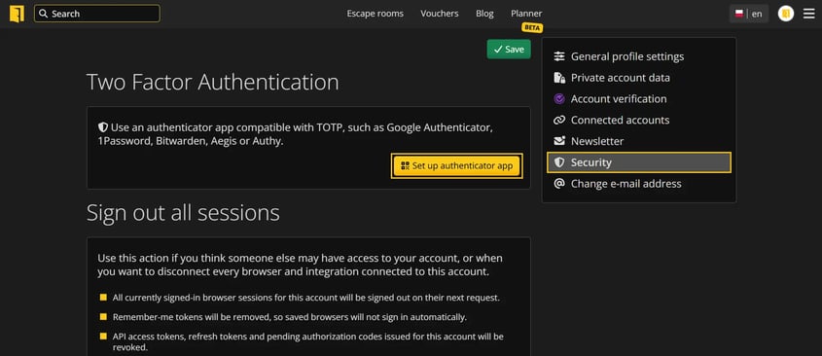Click the Two Factor Authentication heading
The image size is (822, 356).
pyautogui.click(x=212, y=83)
